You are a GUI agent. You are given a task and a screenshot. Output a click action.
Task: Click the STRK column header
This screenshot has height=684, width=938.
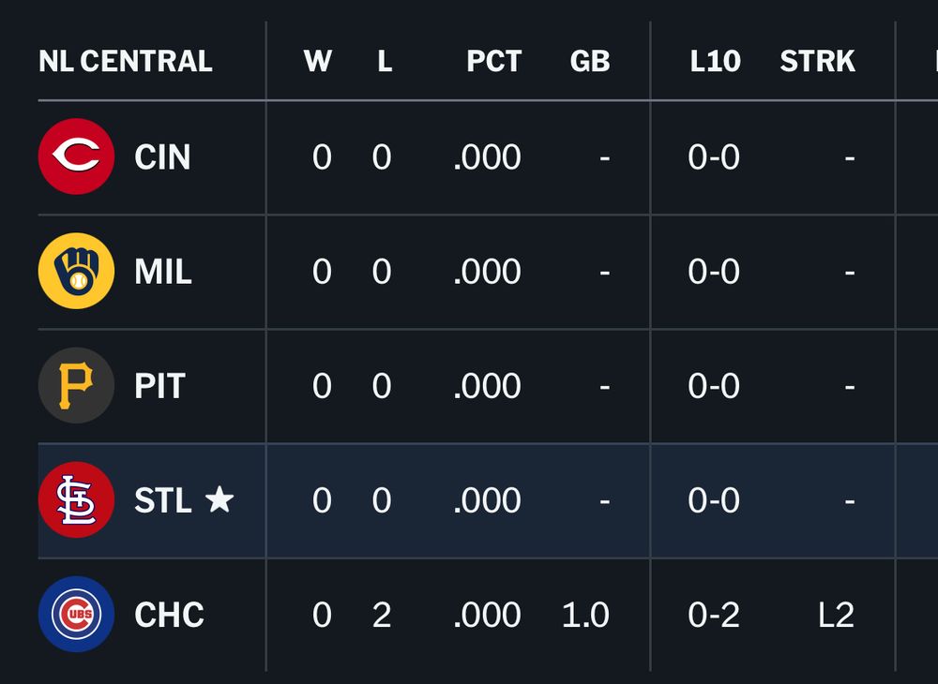(x=817, y=62)
